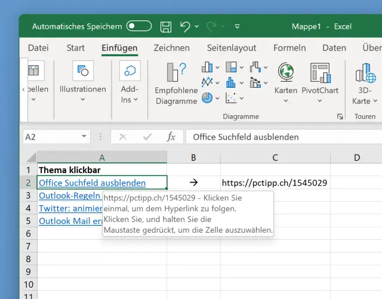
Task: Click the Office Suchfeld ausblenden hyperlink
Action: tap(92, 183)
